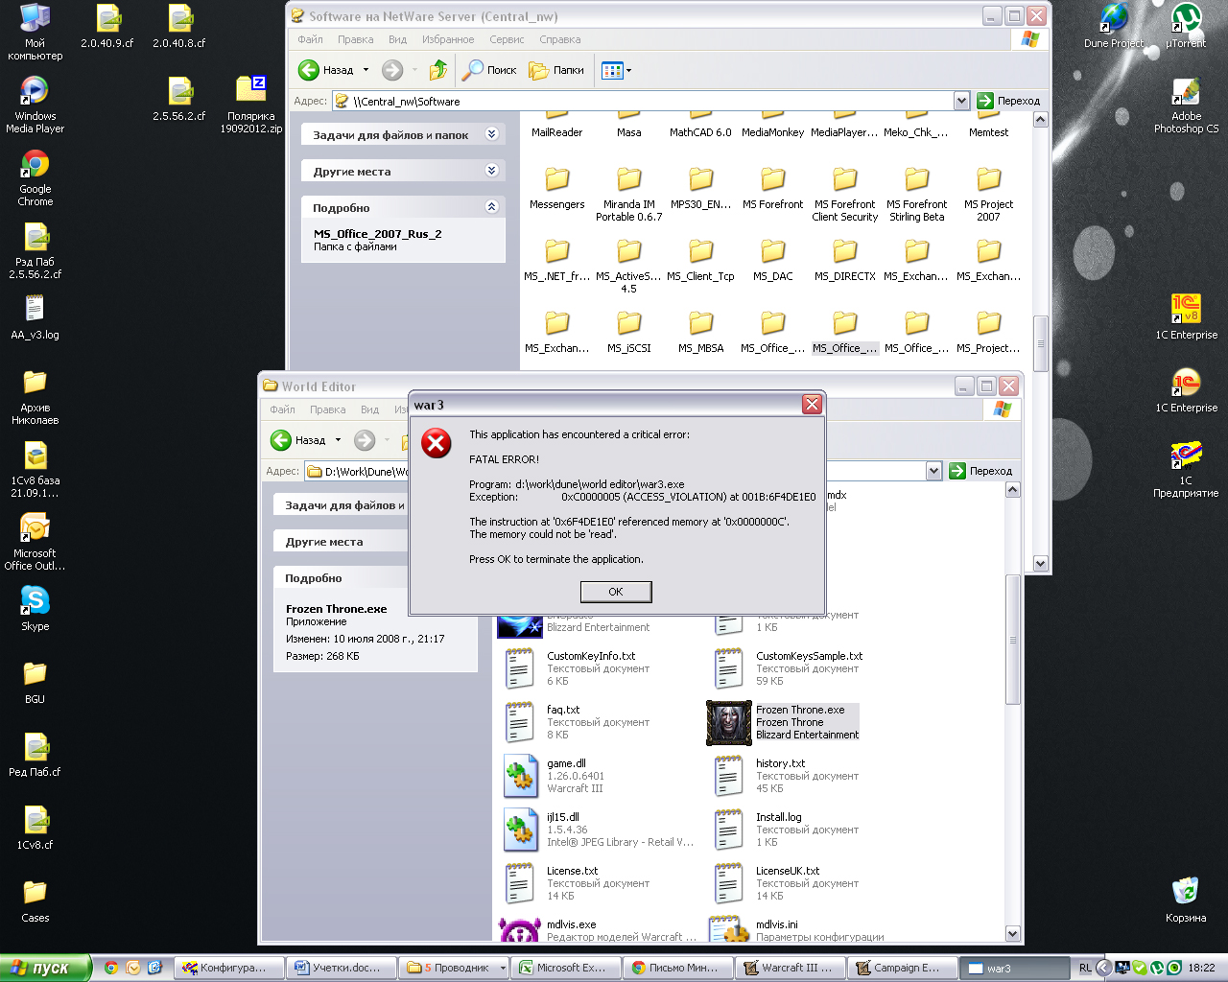Open Microsoft Office Outlook desktop shortcut

coord(35,542)
